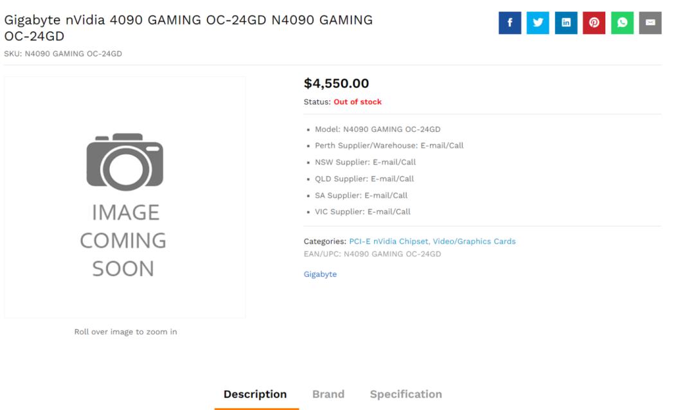Click the camera placeholder icon
The width and height of the screenshot is (694, 410).
(125, 161)
